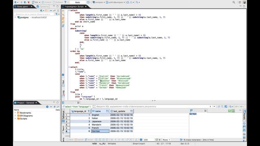Click the new connection icon in main toolbar
This screenshot has height=146, width=260.
click(x=15, y=2)
